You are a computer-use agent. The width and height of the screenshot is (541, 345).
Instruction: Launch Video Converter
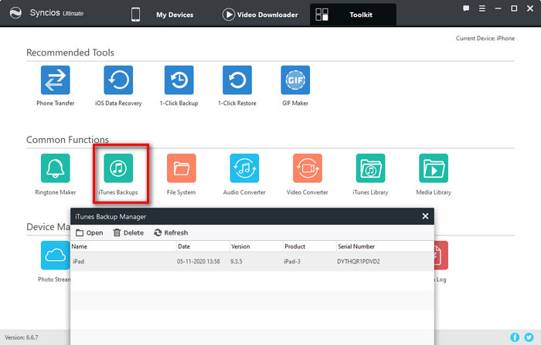click(x=308, y=168)
